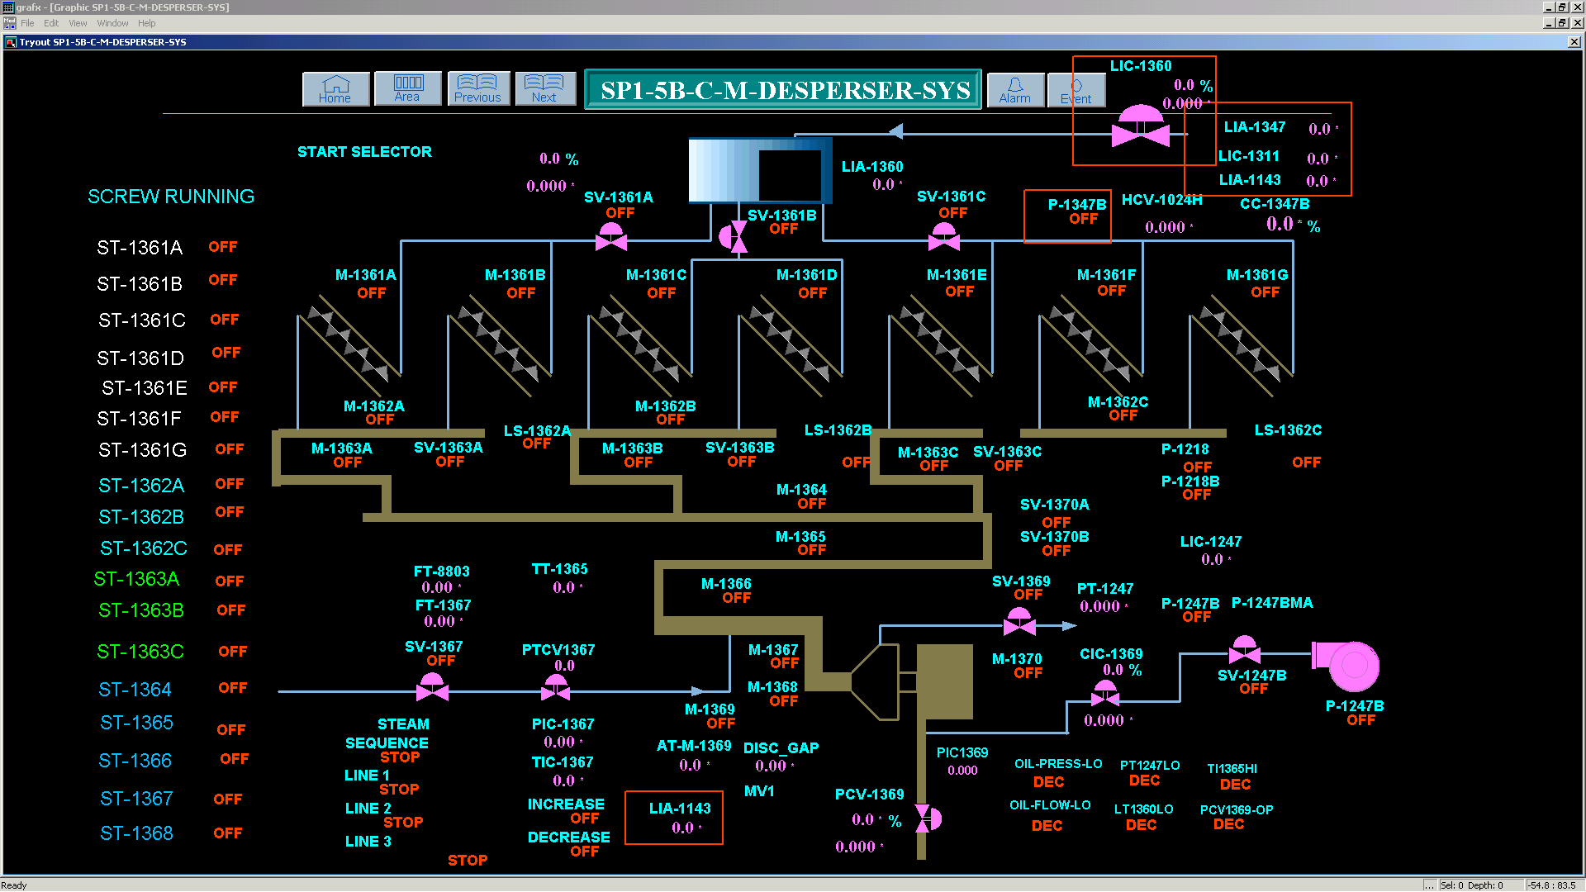Click the P-1247B pump symbol

click(x=1351, y=666)
